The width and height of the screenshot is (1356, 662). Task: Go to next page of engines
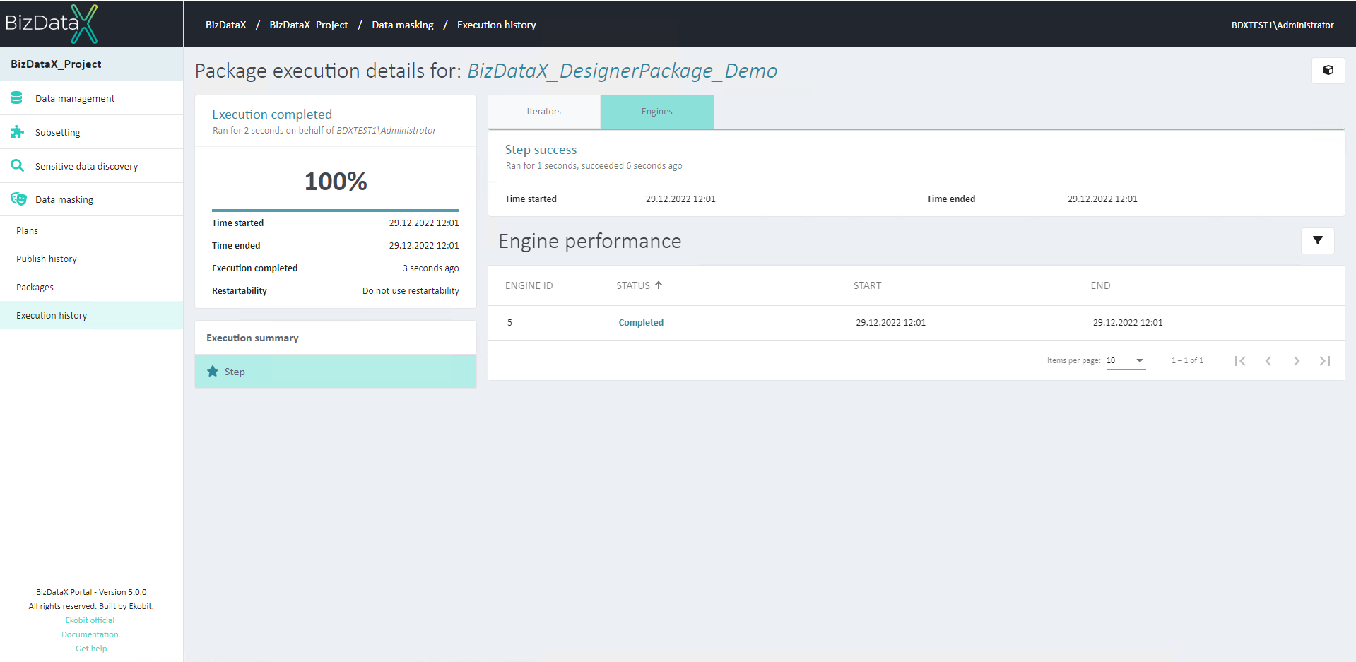pyautogui.click(x=1297, y=361)
